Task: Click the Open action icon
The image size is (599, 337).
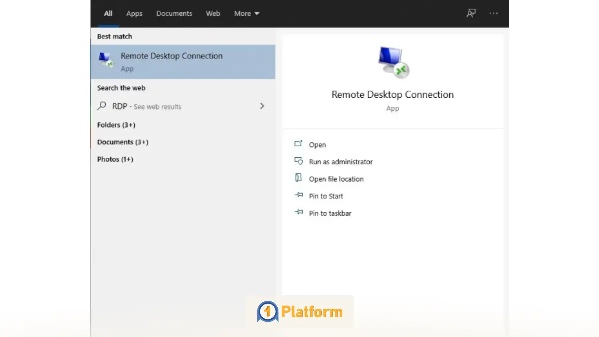Action: (299, 144)
